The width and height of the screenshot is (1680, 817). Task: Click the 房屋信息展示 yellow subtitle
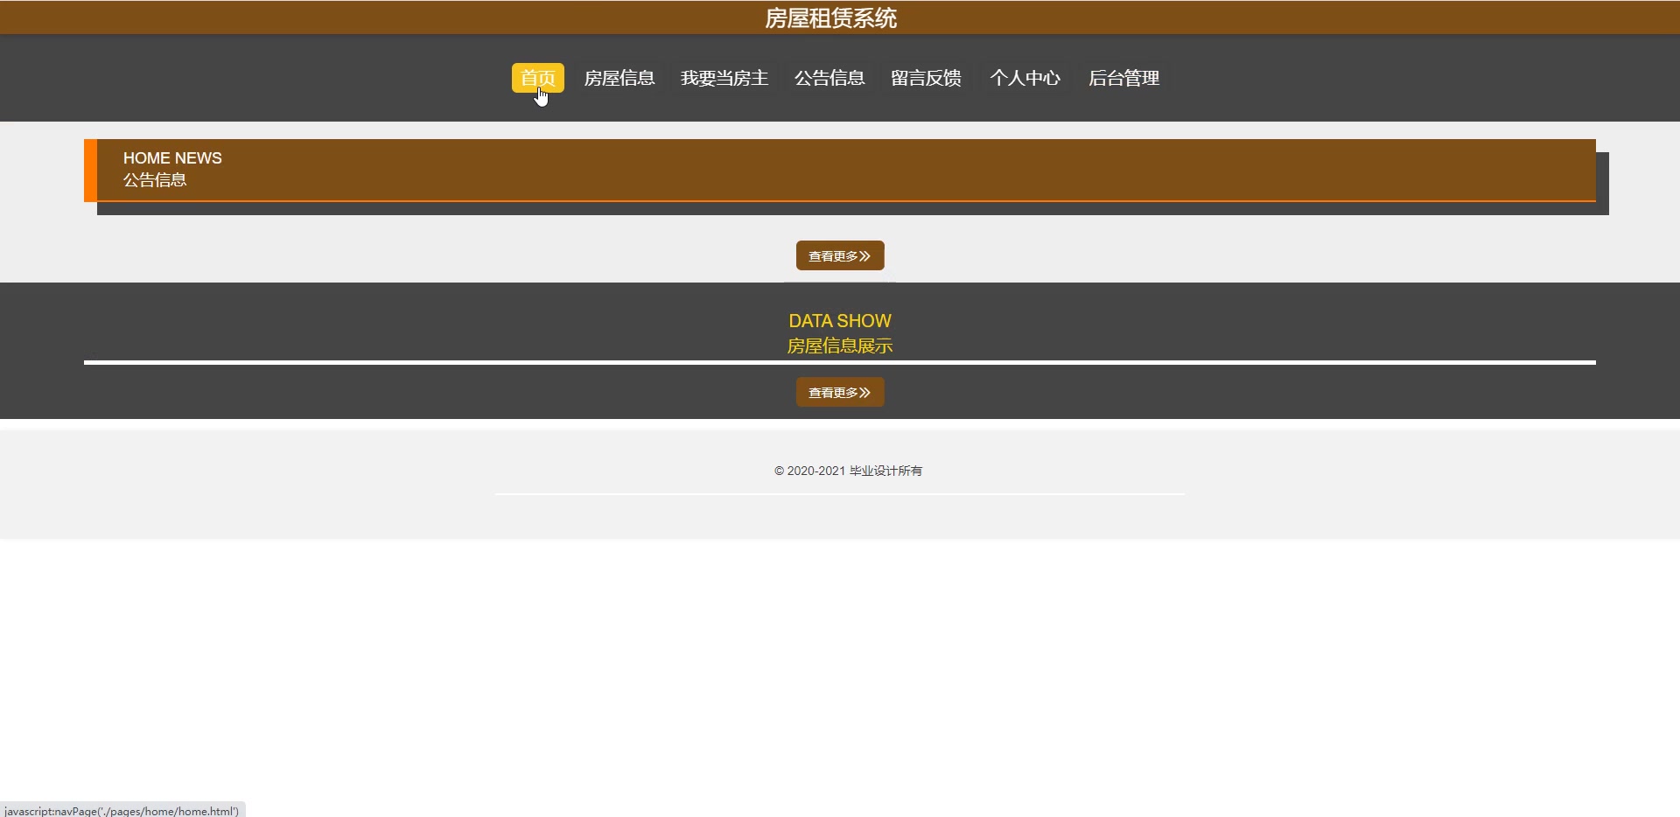pyautogui.click(x=839, y=345)
